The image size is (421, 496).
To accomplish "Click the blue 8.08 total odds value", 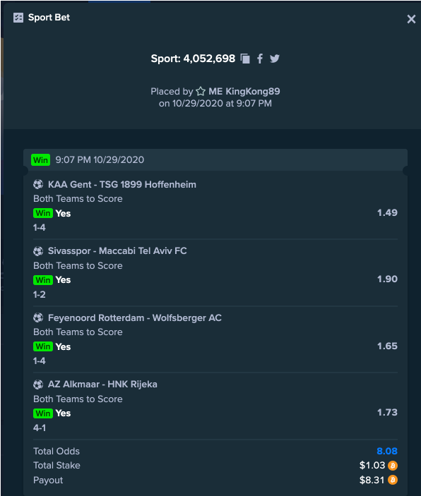I will pos(387,451).
